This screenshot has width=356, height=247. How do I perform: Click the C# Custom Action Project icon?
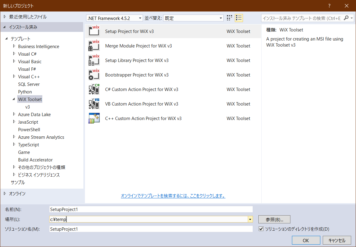(x=94, y=89)
